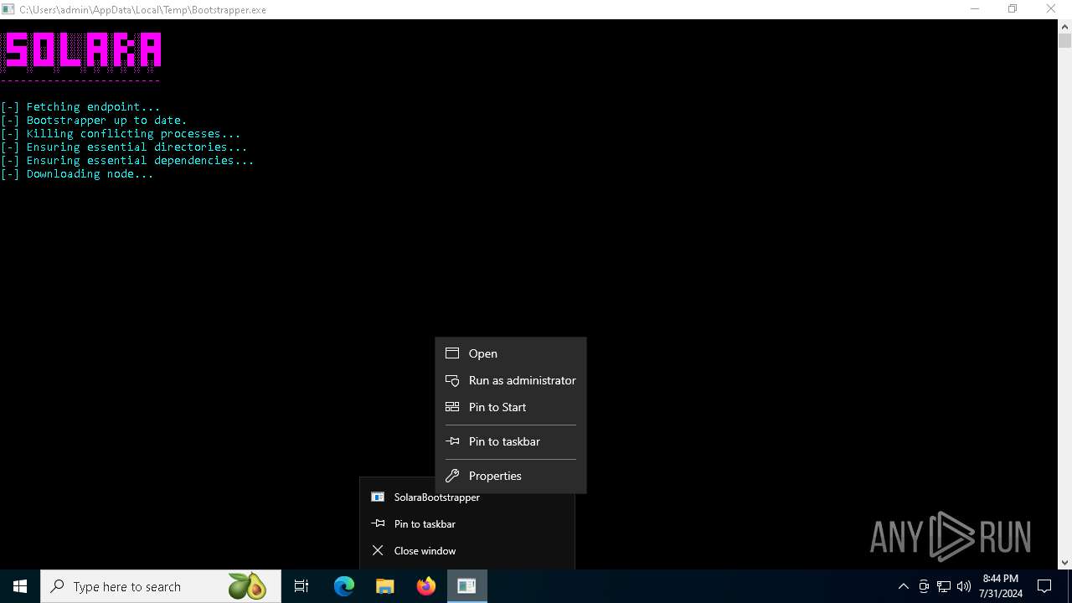The width and height of the screenshot is (1072, 603).
Task: Open Task View on the taskbar
Action: tap(301, 586)
